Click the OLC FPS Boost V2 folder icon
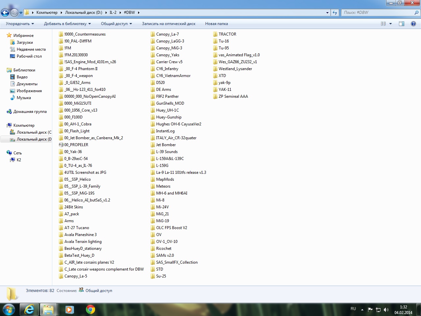 pyautogui.click(x=153, y=228)
